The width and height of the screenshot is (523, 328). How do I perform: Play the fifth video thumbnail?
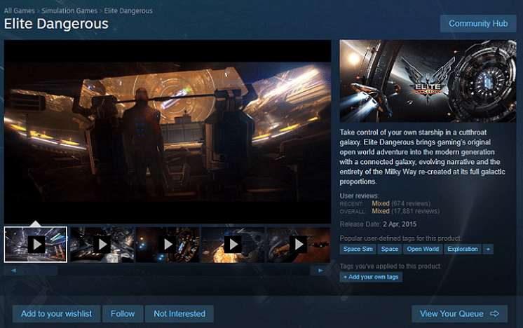click(x=298, y=245)
